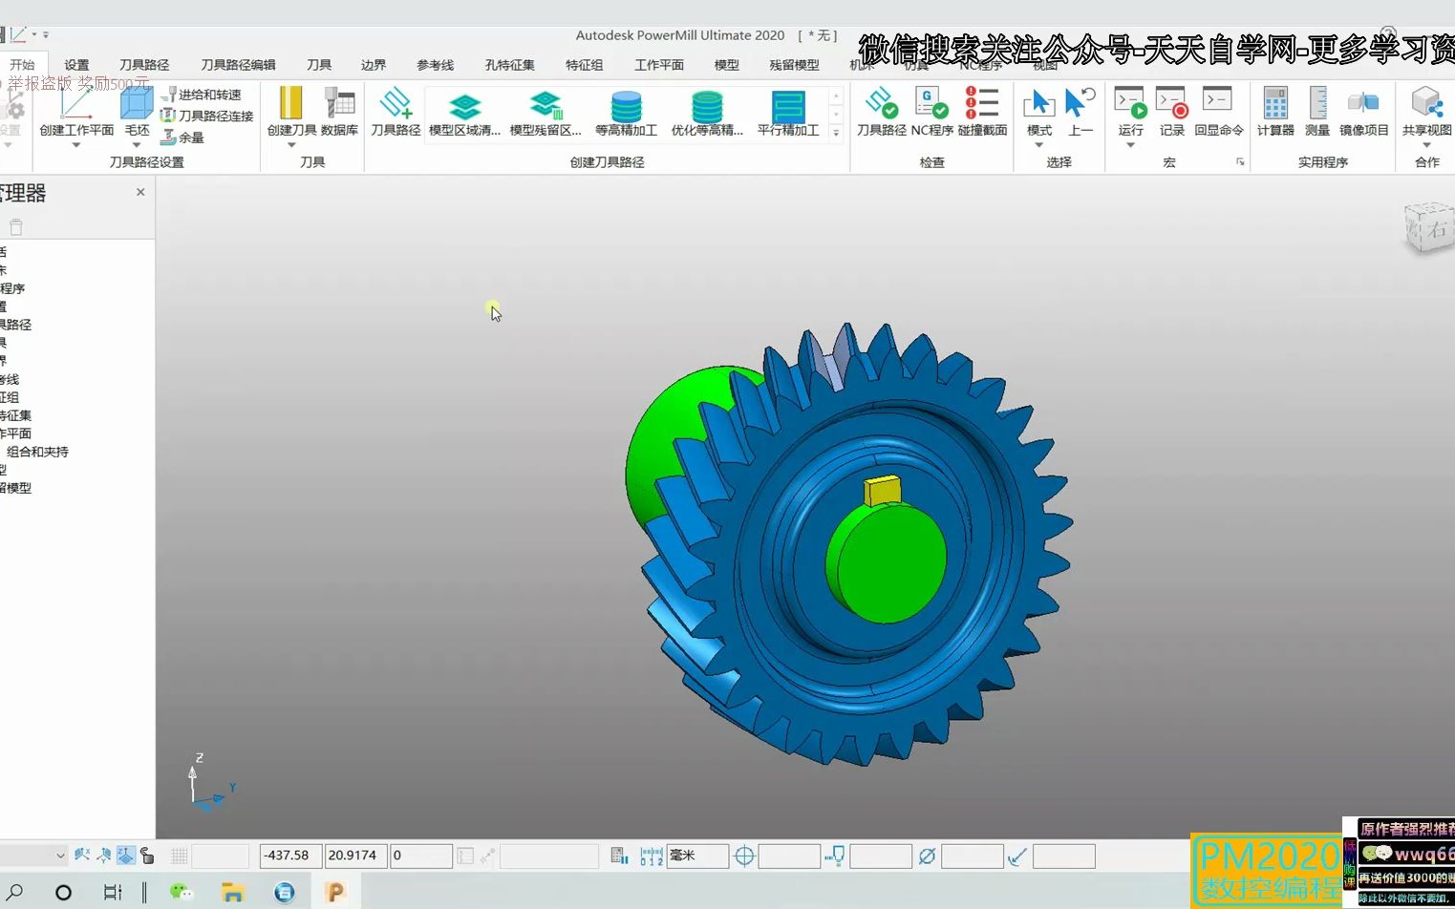The width and height of the screenshot is (1455, 909).
Task: Click the 计算器 calculator icon
Action: click(x=1274, y=112)
